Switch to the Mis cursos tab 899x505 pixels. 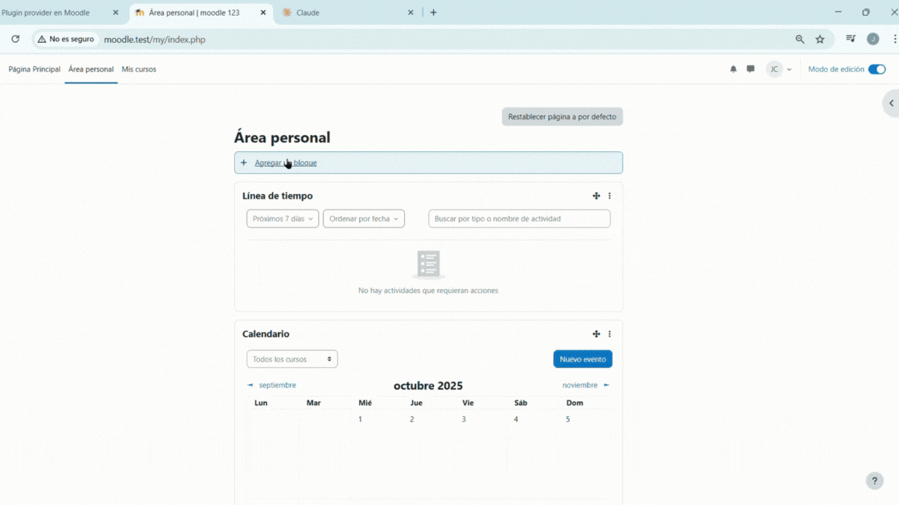coord(139,69)
